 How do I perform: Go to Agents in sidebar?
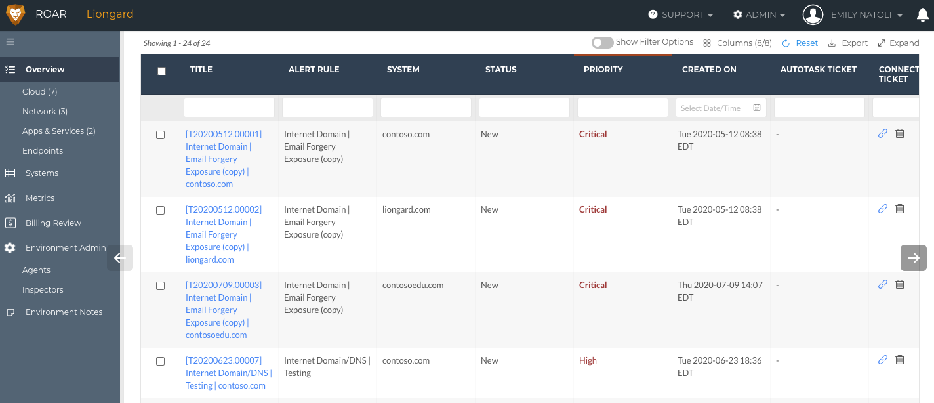[36, 270]
